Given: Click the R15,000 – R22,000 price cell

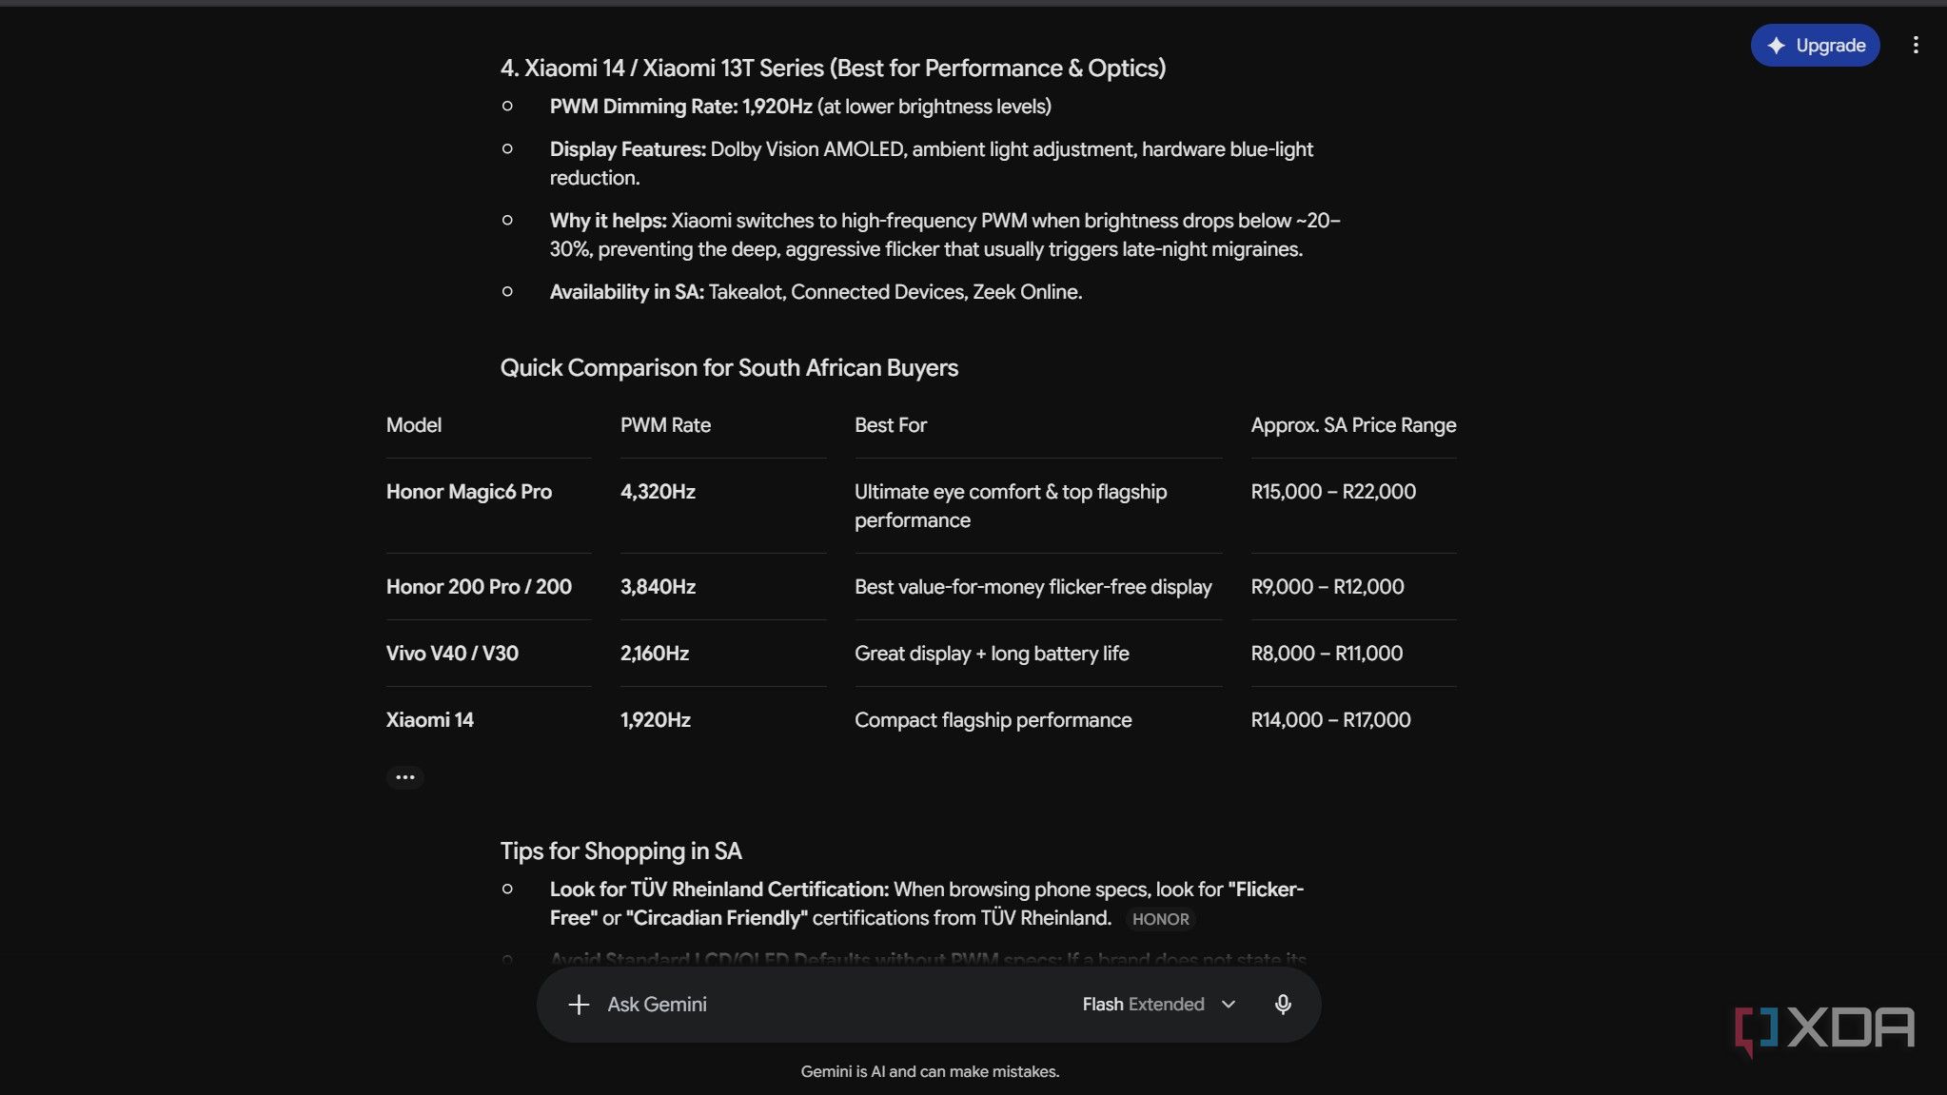Looking at the screenshot, I should click(1333, 492).
